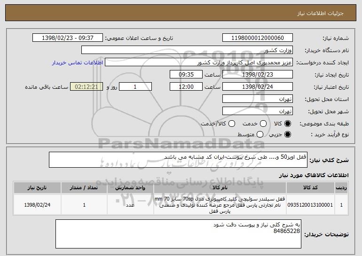Click the buyer notes box with 84865228
362x256 pixels.
point(178,234)
